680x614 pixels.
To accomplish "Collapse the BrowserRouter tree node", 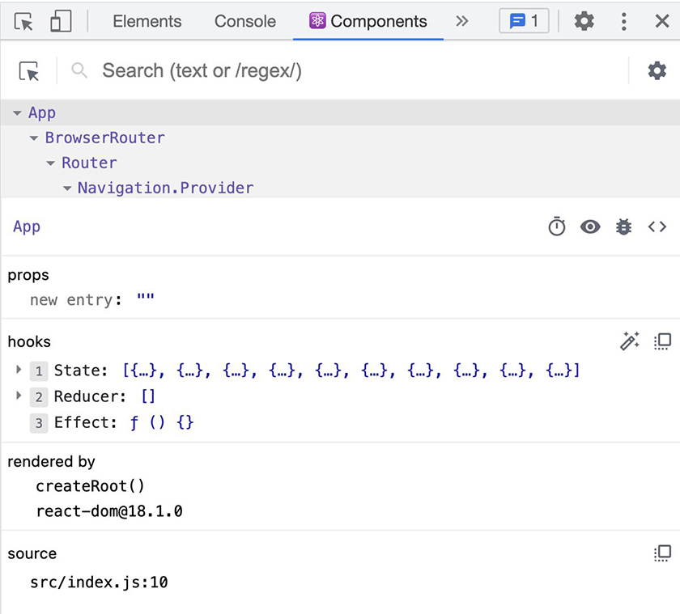I will point(33,138).
